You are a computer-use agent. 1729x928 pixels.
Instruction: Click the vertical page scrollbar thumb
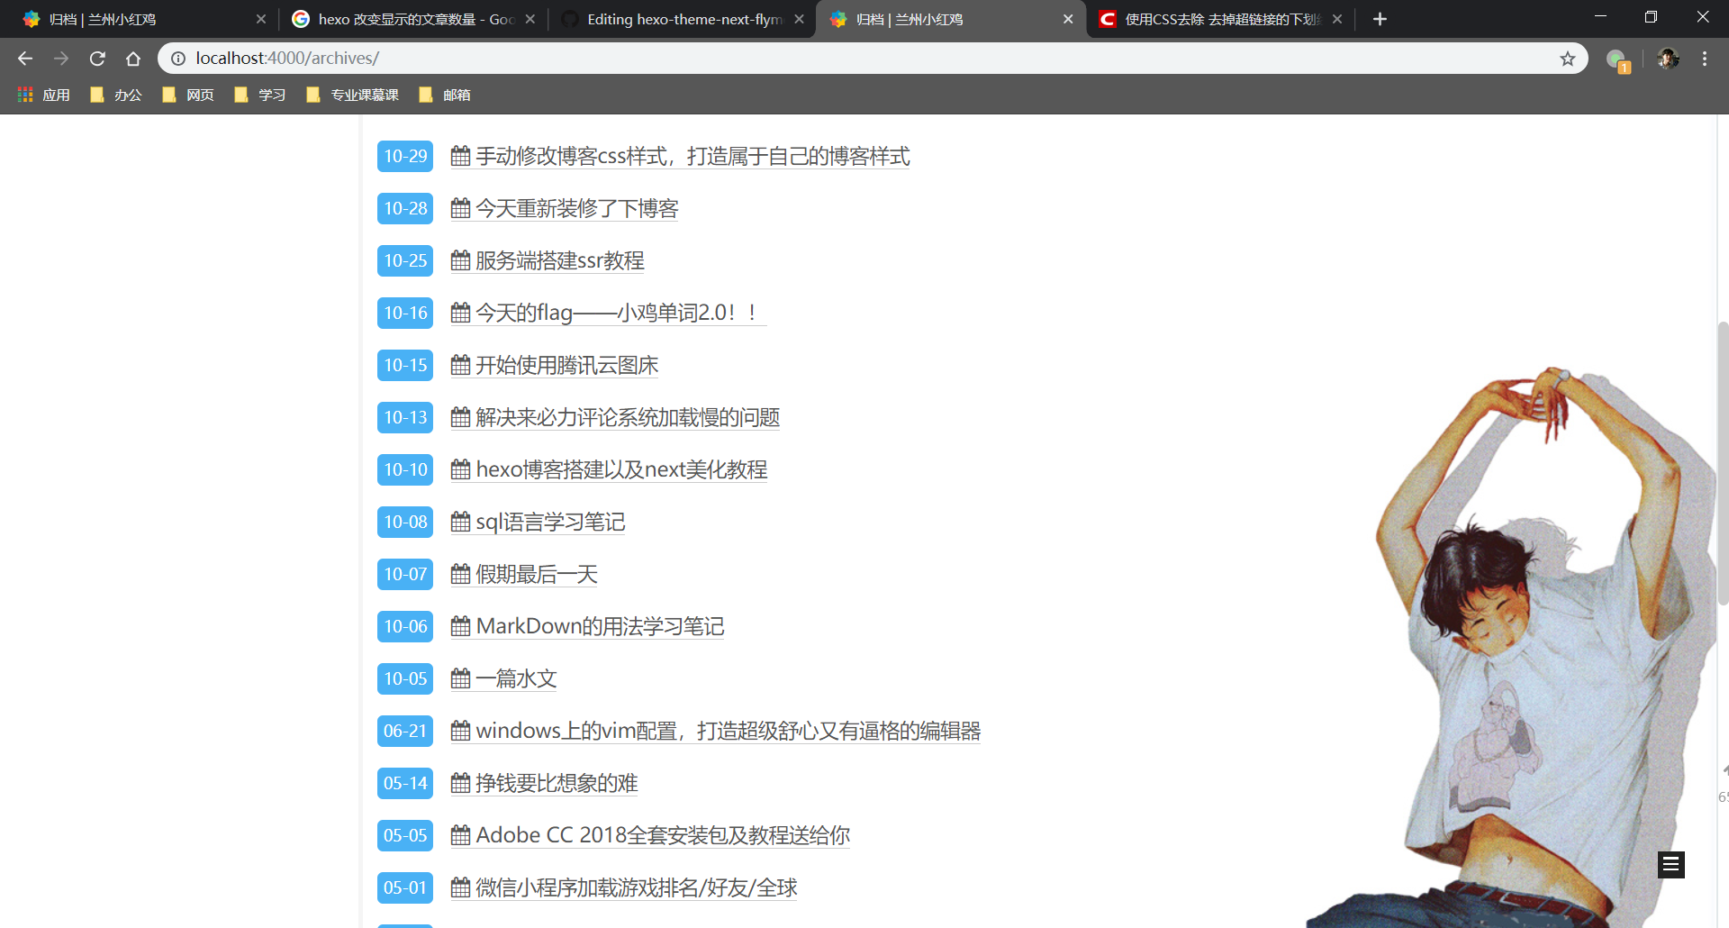[1722, 459]
